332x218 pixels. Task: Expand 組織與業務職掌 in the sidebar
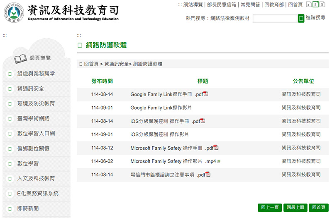(x=36, y=74)
